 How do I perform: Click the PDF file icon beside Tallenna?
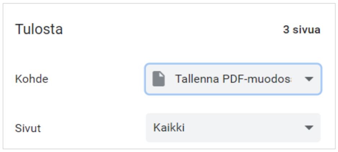(158, 79)
